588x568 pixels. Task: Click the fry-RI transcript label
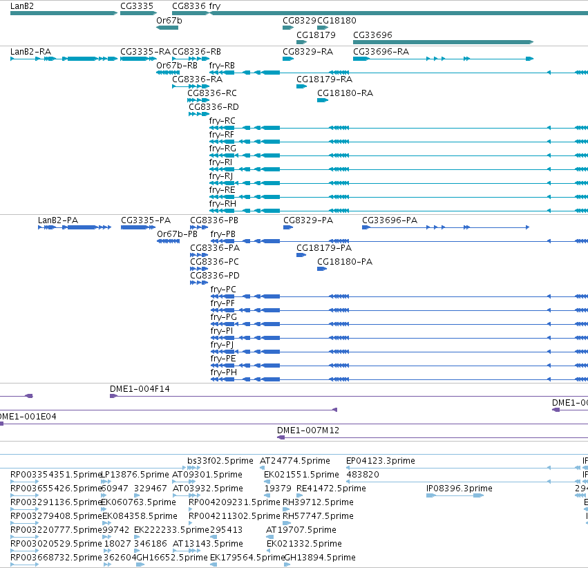click(221, 162)
